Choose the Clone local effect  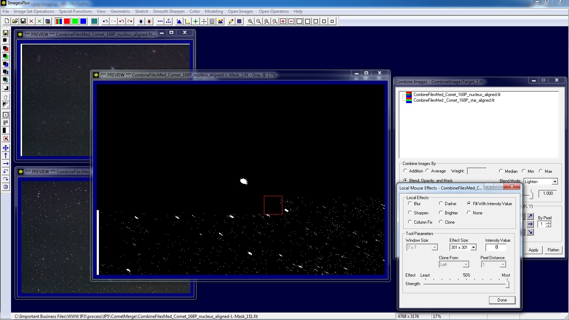tap(447, 222)
